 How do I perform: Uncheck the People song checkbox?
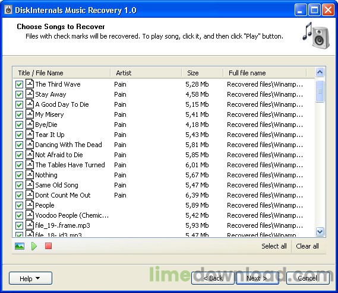pos(19,206)
